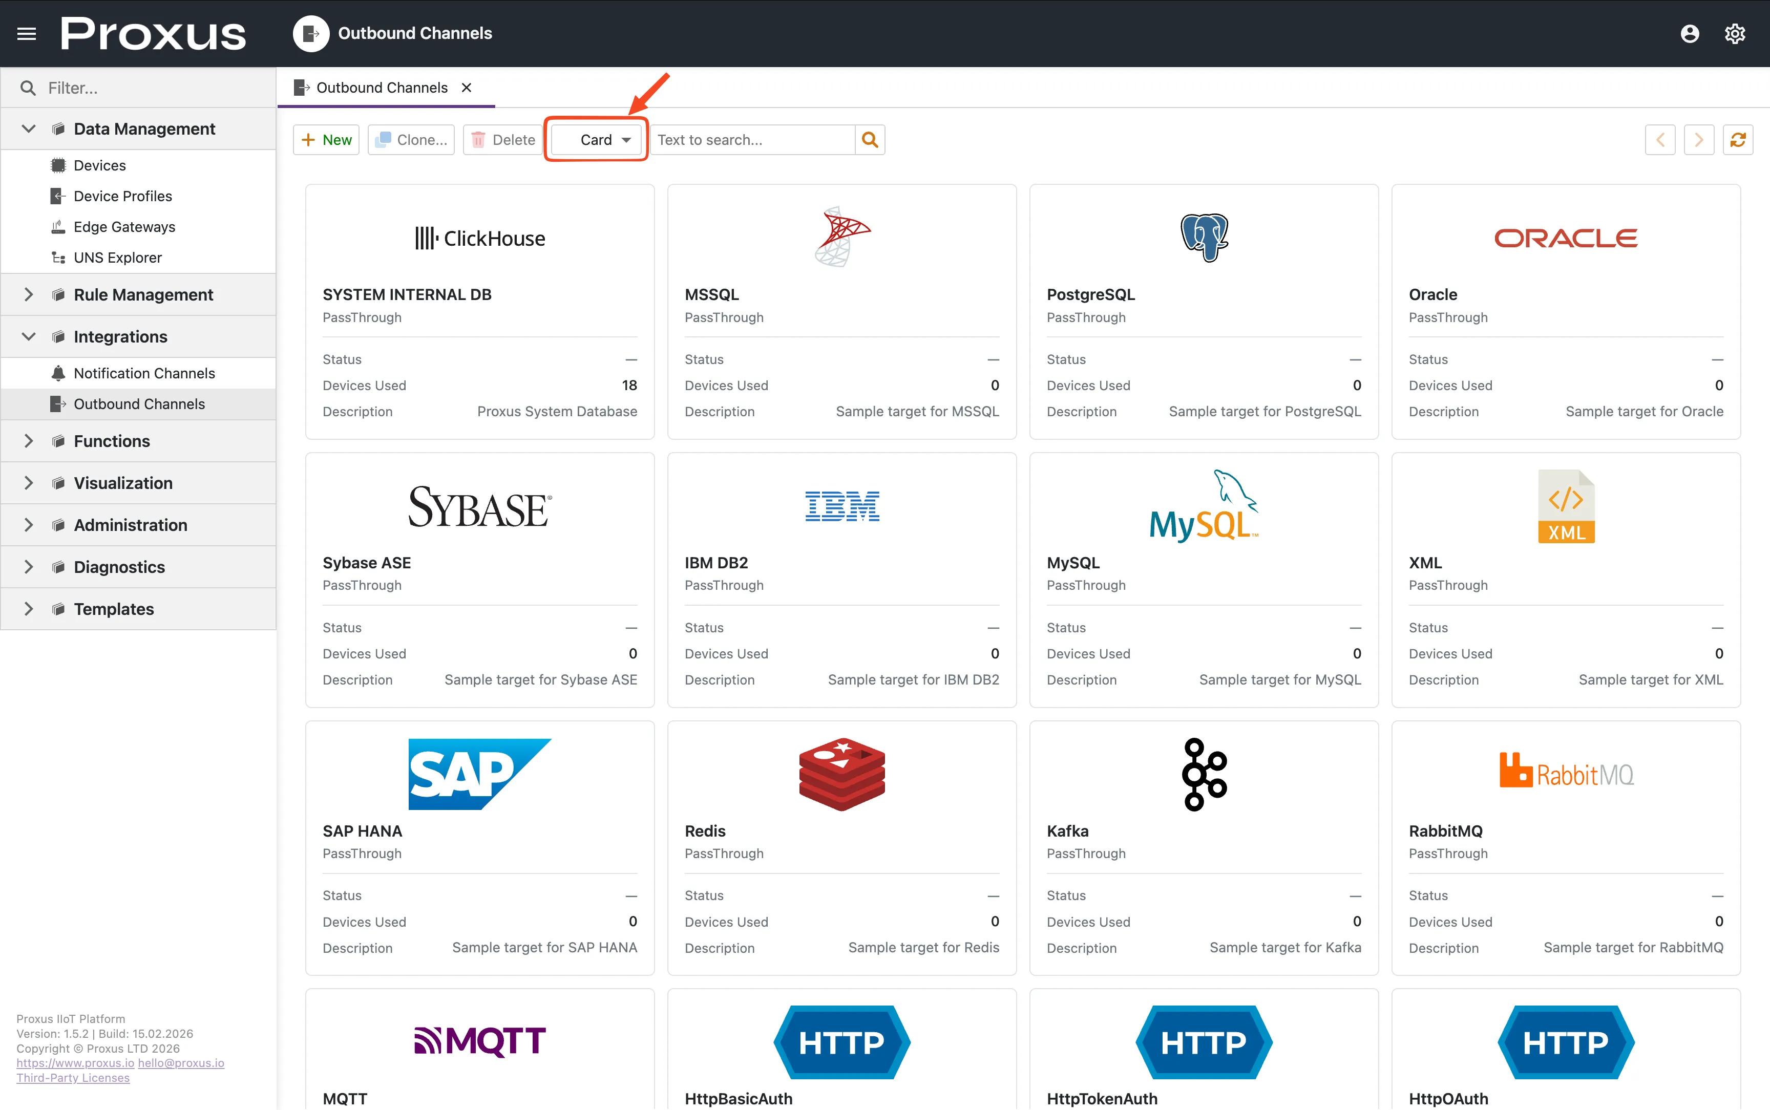Select Edge Gateways in sidebar
Screen dimensions: 1770x1110
[124, 227]
